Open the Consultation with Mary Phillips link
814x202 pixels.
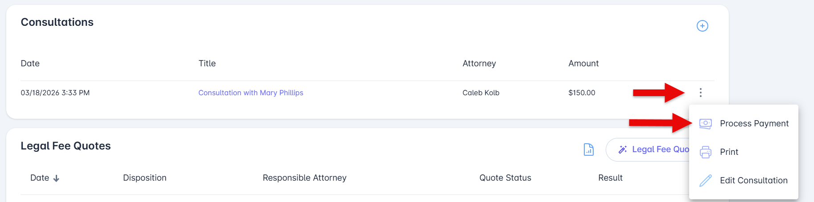pyautogui.click(x=251, y=93)
